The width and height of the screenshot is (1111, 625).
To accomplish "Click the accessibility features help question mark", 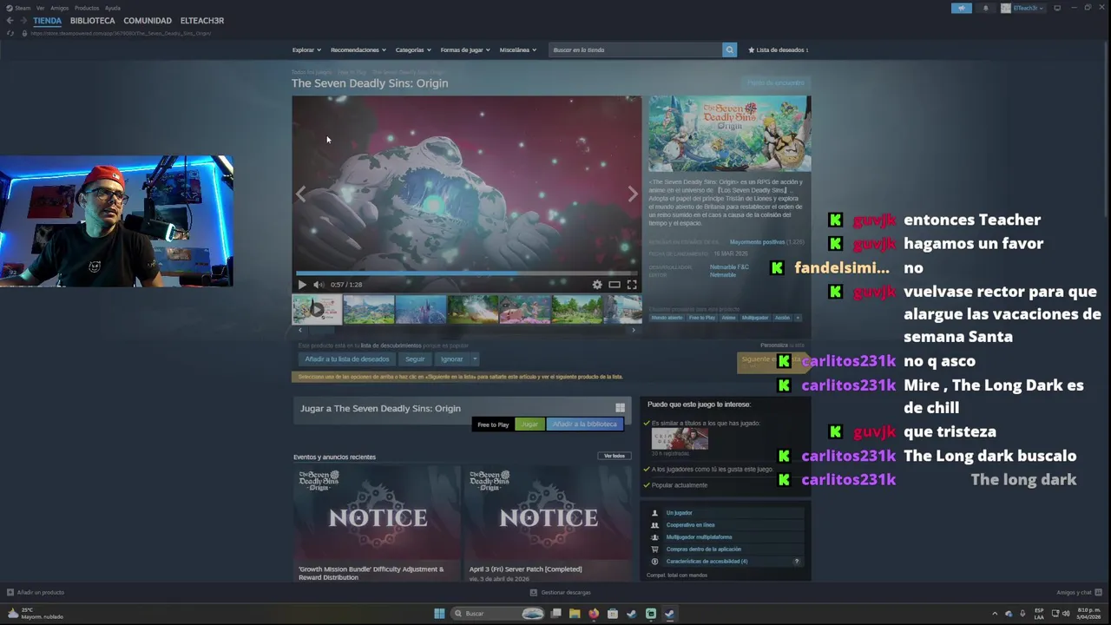I will tap(796, 562).
